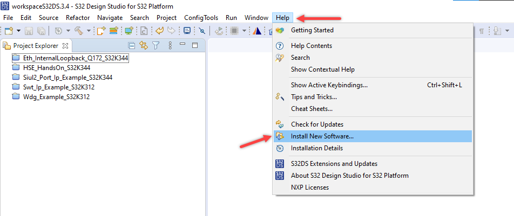Click the blue terminal monitor icon
The height and width of the screenshot is (216, 514).
coord(187,31)
